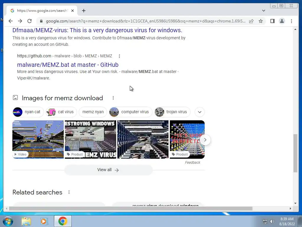Viewport: 302px width, 227px height.
Task: Click the vertical scrollbar up arrow
Action: 295,29
